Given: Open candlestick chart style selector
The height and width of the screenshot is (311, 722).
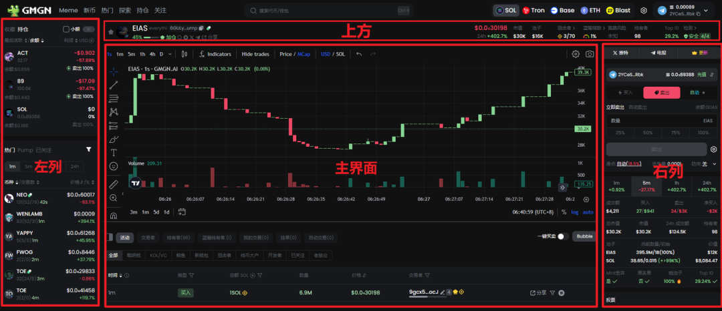Looking at the screenshot, I should coord(185,54).
